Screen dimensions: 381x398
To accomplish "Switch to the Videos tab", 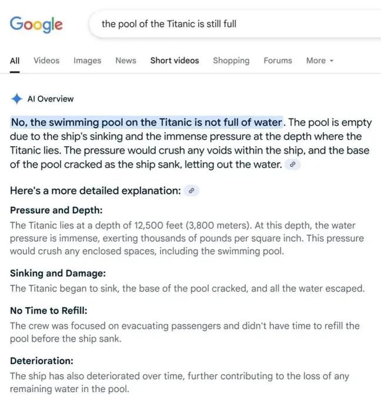I will pos(46,60).
